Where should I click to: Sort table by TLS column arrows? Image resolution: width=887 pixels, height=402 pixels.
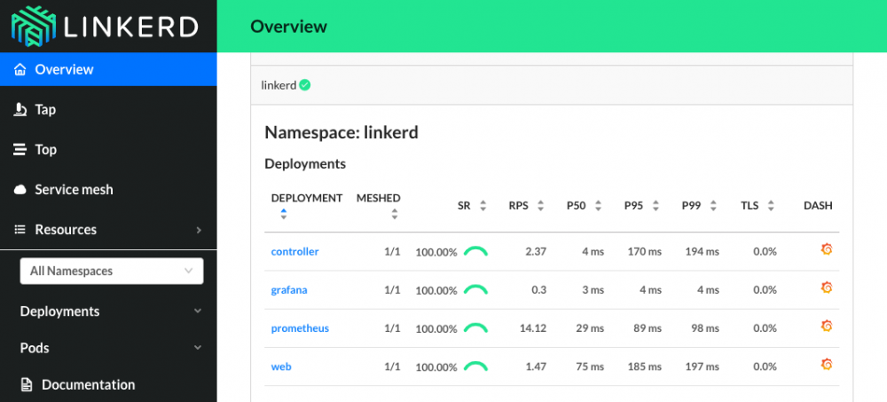pyautogui.click(x=771, y=206)
